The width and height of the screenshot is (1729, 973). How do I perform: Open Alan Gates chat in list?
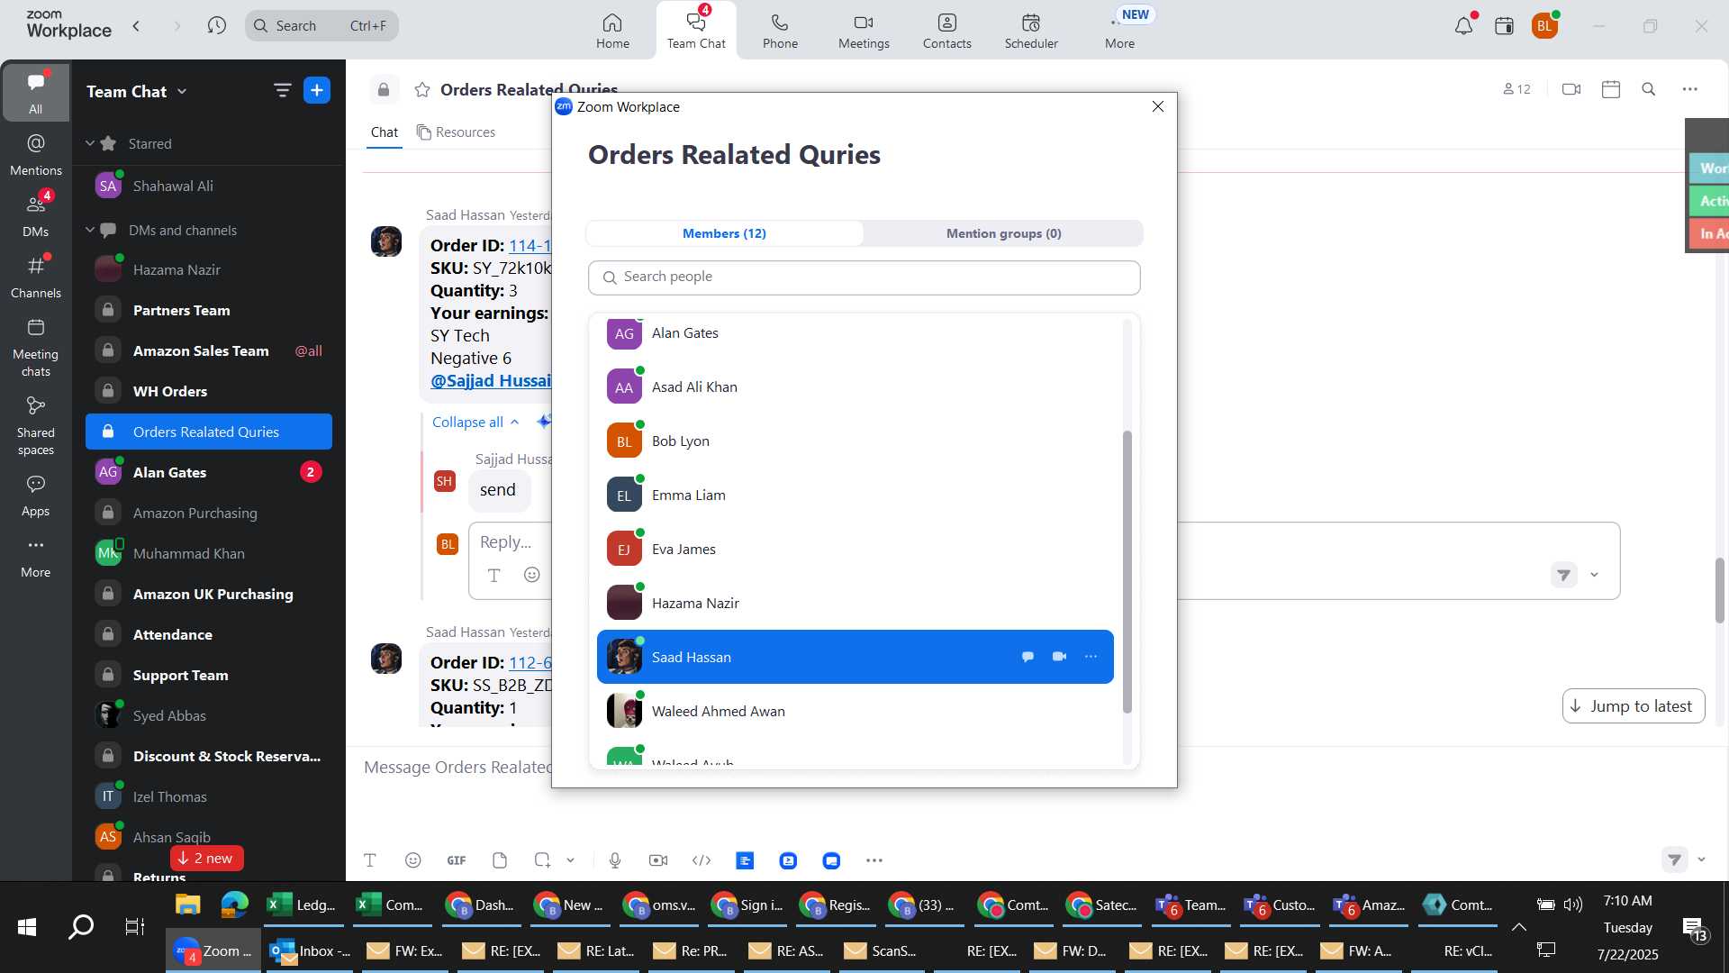(209, 472)
